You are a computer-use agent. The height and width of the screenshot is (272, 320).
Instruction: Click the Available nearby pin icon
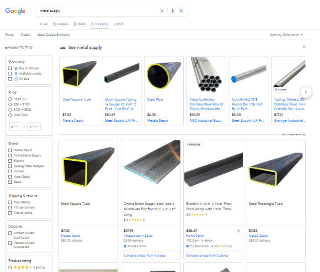pos(16,74)
